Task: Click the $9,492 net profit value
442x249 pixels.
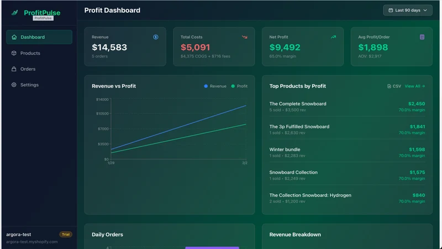Action: point(285,47)
